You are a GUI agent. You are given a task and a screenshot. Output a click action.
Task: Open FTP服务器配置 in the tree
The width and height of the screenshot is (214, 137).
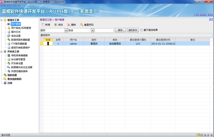[x=19, y=44]
